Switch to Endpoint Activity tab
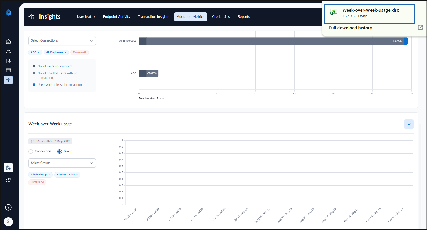Image resolution: width=427 pixels, height=230 pixels. coord(117,17)
